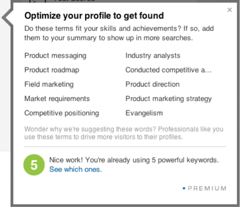The width and height of the screenshot is (240, 207).
Task: Pick 'Product marketing strategy' suggestion
Action: coord(169,99)
